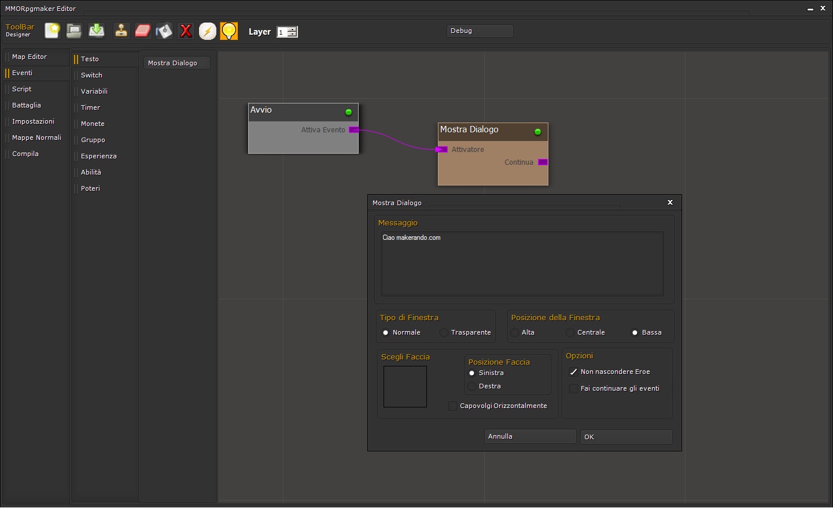Image resolution: width=833 pixels, height=508 pixels.
Task: Minimize the MMORpgmaker Editor window
Action: (x=810, y=9)
